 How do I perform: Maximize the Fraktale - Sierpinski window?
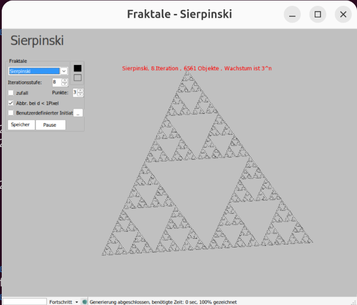point(318,15)
